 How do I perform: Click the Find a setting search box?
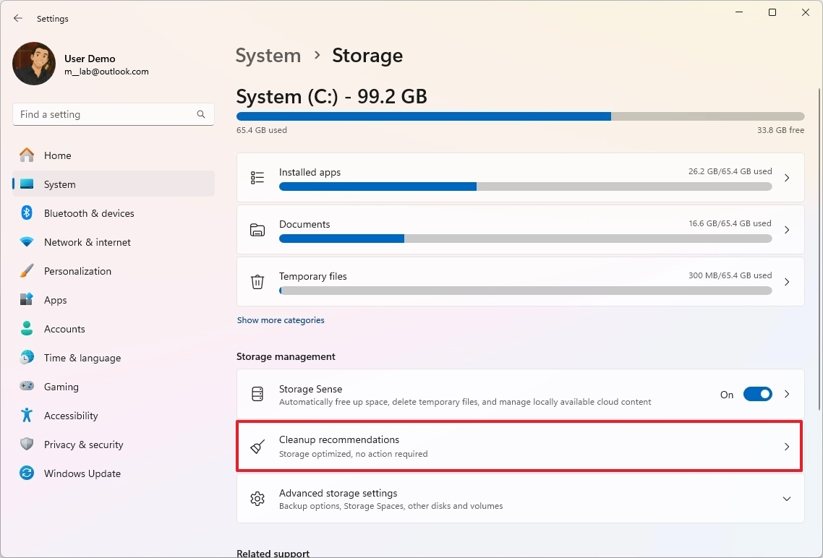click(114, 114)
